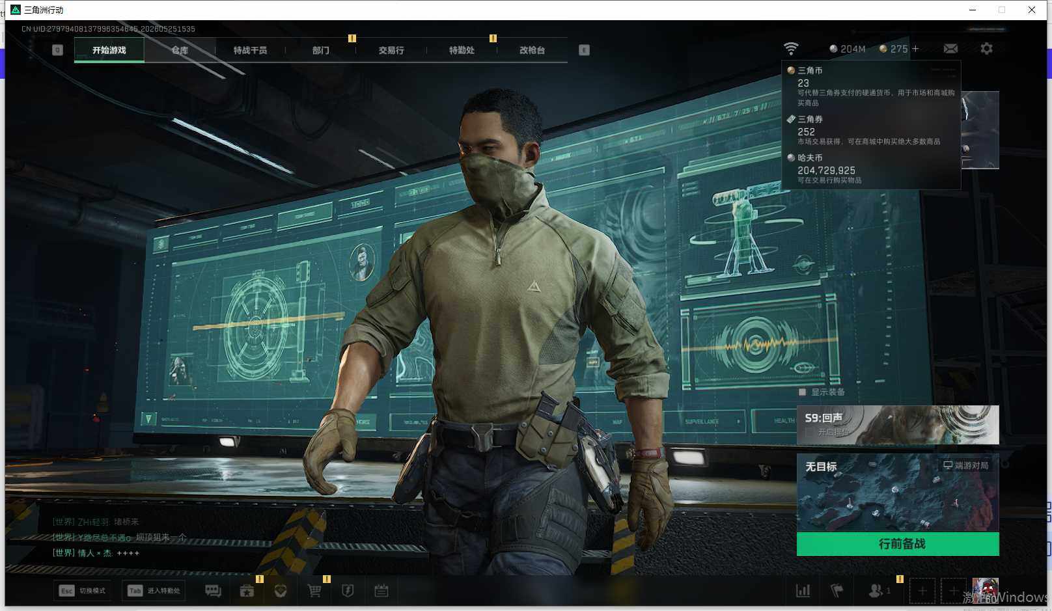
Task: Click the world chat line reading 堵桥来
Action: pos(96,522)
